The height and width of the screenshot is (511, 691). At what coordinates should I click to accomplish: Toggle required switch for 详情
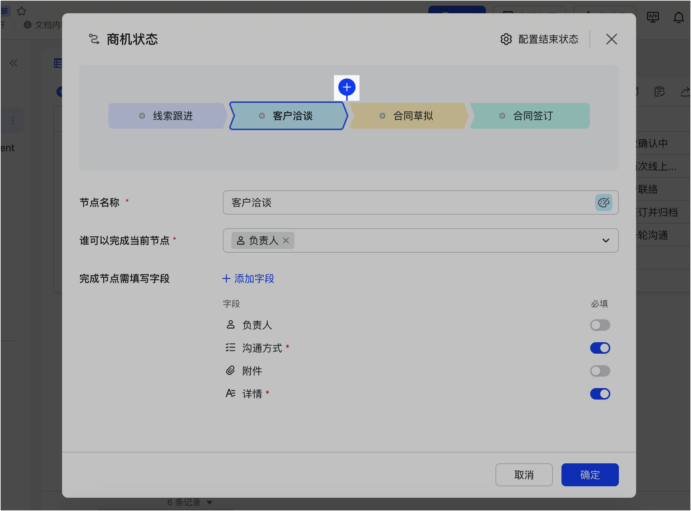click(x=600, y=394)
